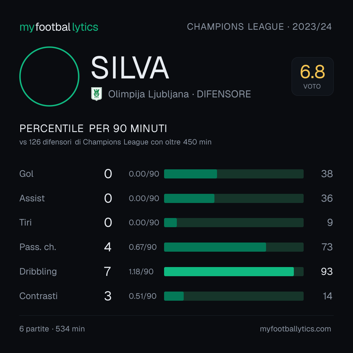Click the Assist percentile bar

234,198
